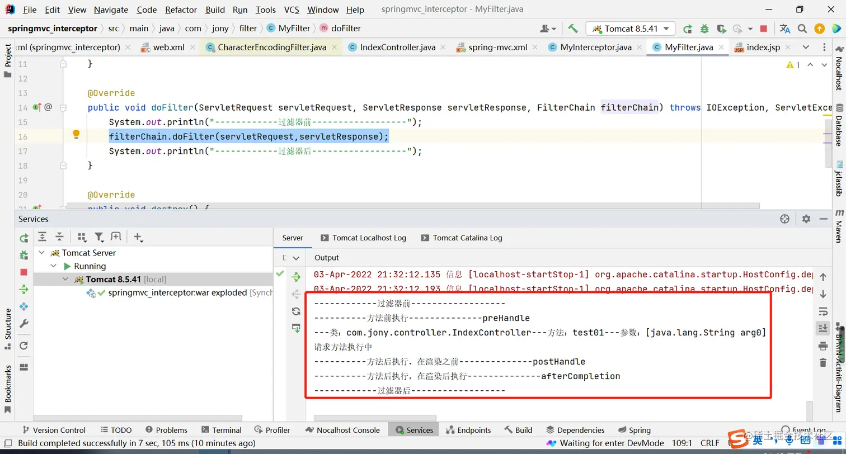846x454 pixels.
Task: Toggle the Project tool window
Action: 7,62
